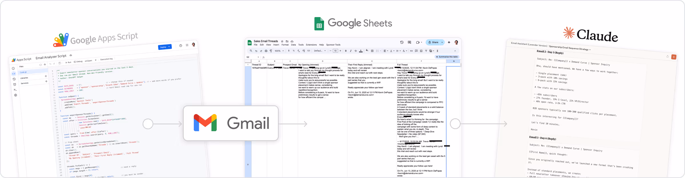The image size is (685, 178).
Task: Open the Execution log
Action: (x=106, y=59)
